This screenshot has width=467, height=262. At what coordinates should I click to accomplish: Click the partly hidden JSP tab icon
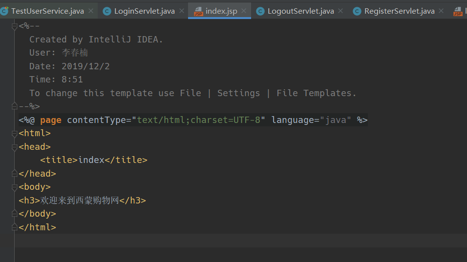click(x=458, y=11)
